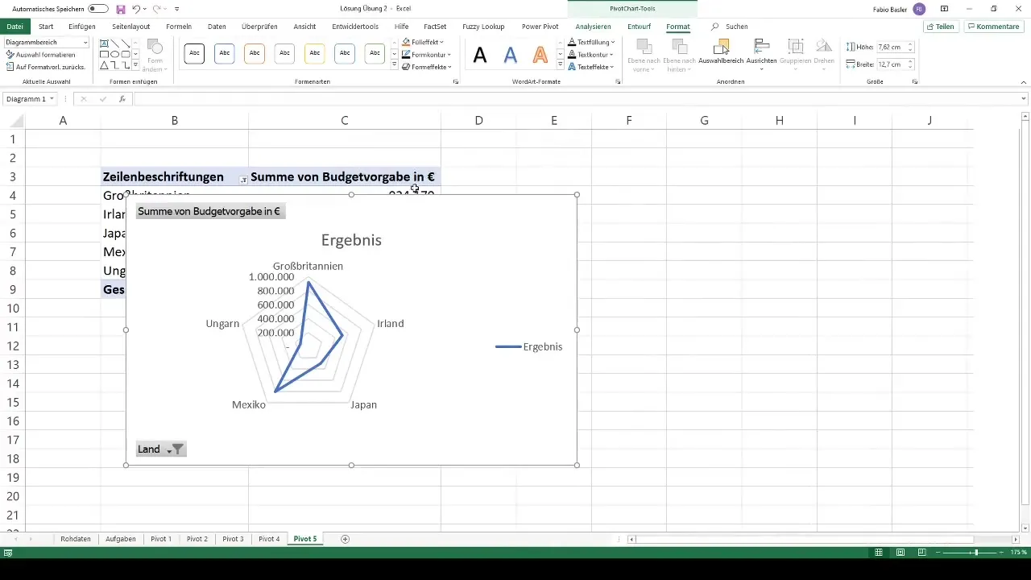Image resolution: width=1031 pixels, height=580 pixels.
Task: Add a new sheet with plus icon
Action: point(346,539)
